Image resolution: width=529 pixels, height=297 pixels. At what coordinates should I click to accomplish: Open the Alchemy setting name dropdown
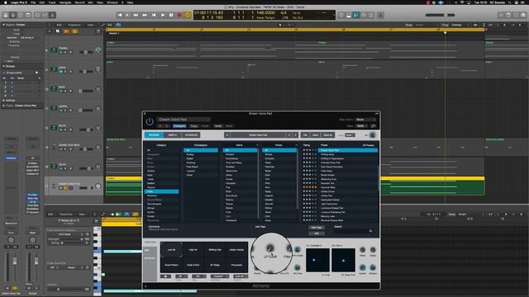coord(183,120)
